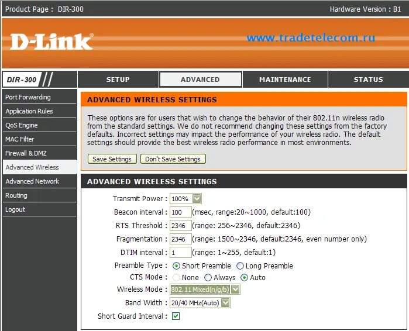
Task: Open the Wireless Mode dropdown
Action: tap(205, 289)
